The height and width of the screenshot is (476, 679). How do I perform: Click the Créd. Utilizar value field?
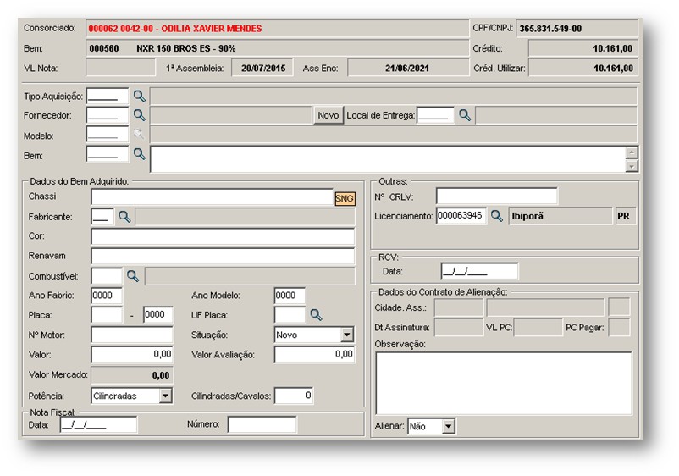(x=582, y=68)
